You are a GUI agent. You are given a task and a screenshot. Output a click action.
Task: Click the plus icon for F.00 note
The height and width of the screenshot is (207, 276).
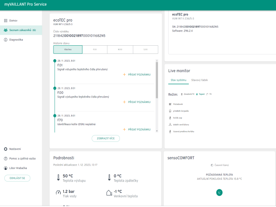124,102
